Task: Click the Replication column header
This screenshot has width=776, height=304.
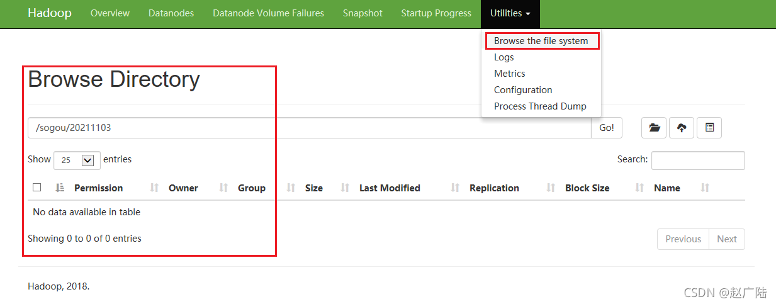Action: 494,188
